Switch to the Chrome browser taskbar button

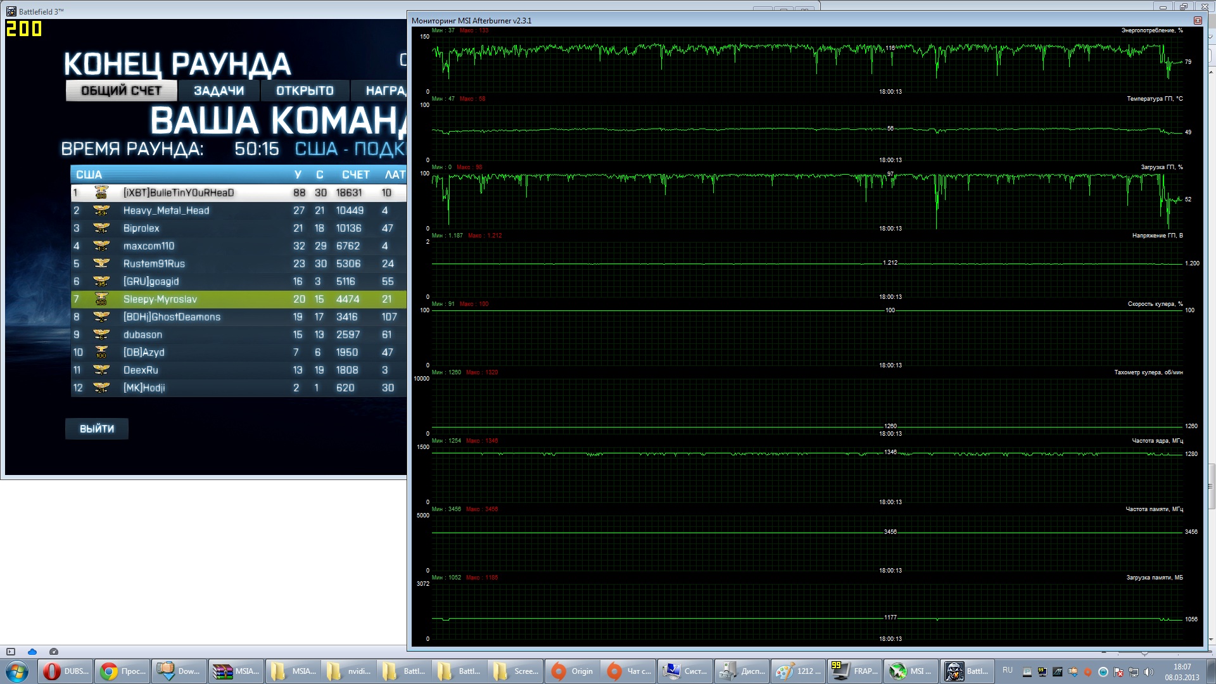click(123, 671)
